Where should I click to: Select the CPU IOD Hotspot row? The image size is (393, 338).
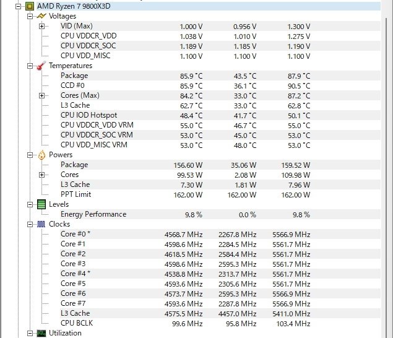pos(220,115)
